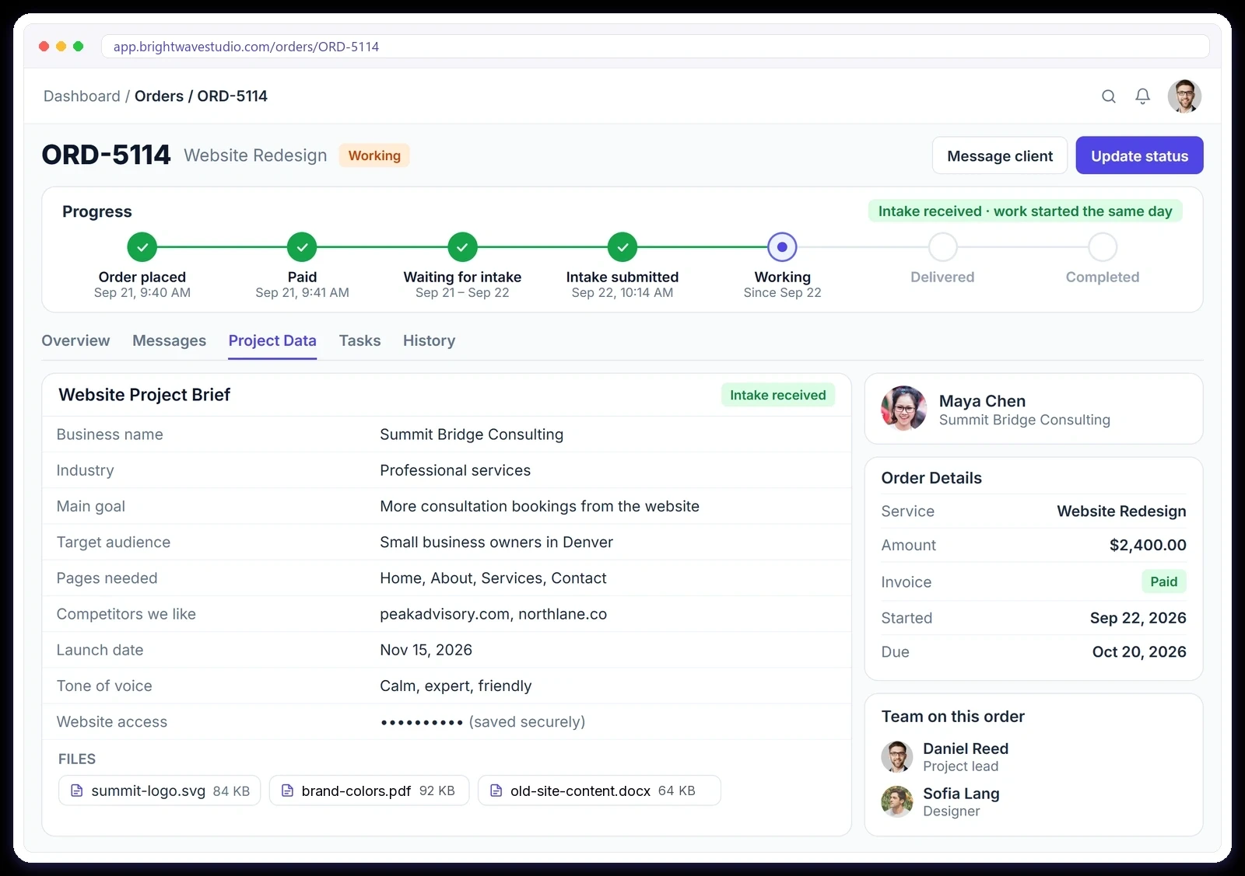This screenshot has height=876, width=1245.
Task: Click the browser address bar URL
Action: 246,47
